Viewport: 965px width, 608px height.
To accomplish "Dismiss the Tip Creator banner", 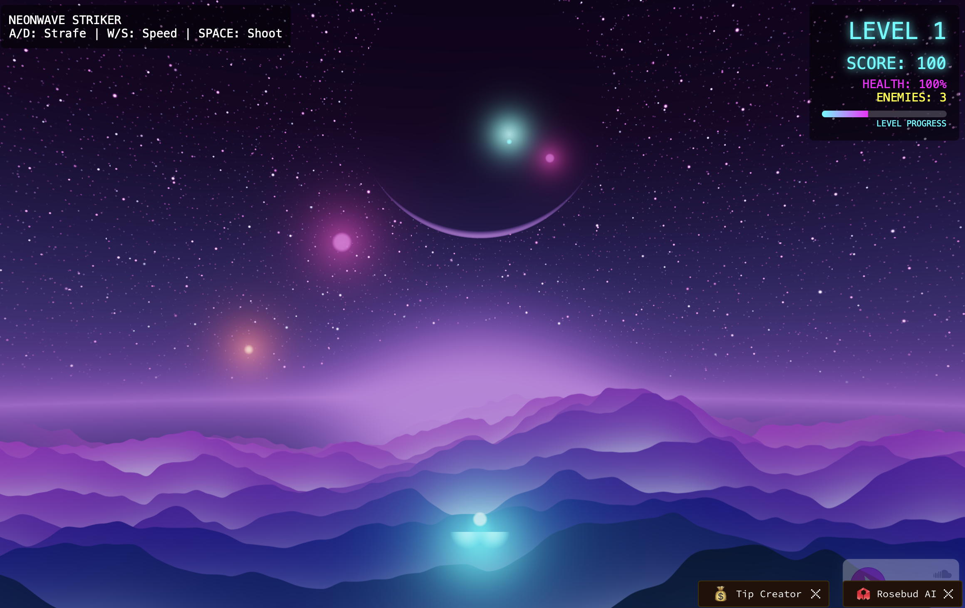I will pyautogui.click(x=816, y=594).
